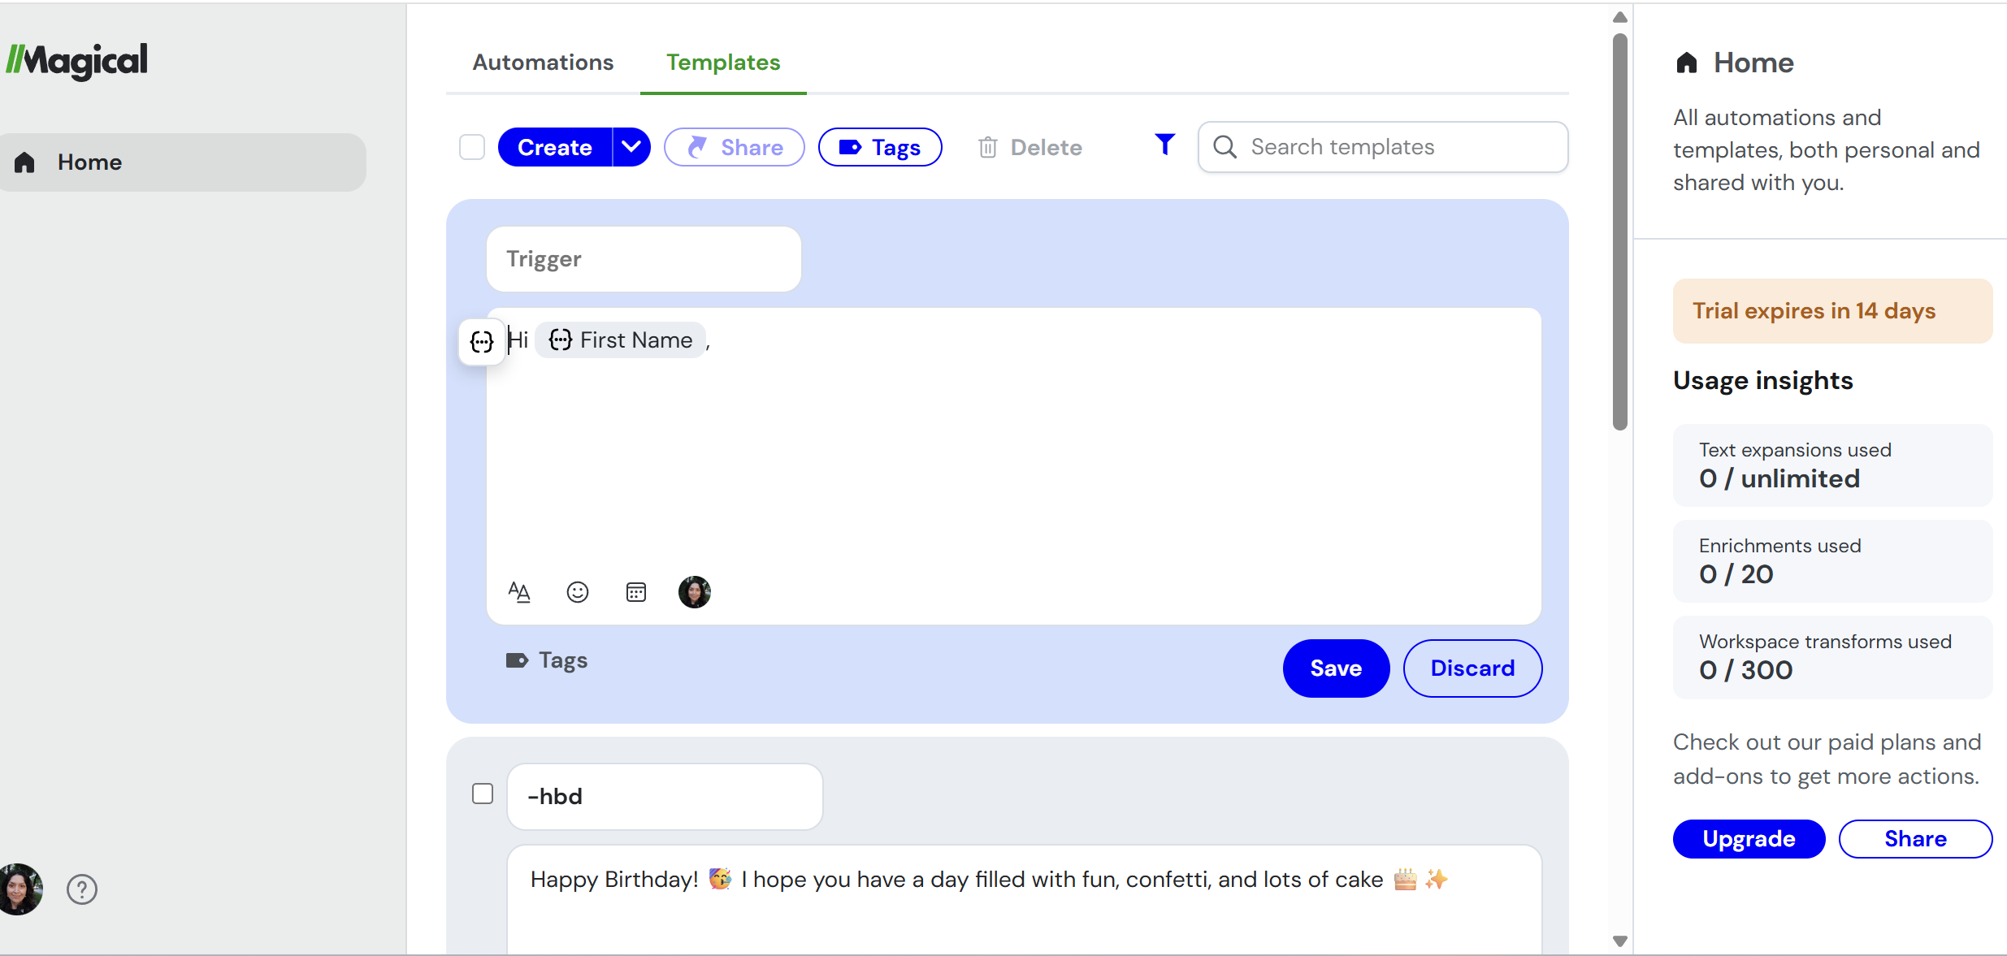Open the Tags toolbar button
The height and width of the screenshot is (956, 2007).
tap(880, 147)
